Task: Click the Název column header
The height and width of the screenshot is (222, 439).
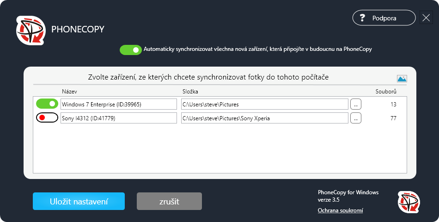Action: coord(69,92)
